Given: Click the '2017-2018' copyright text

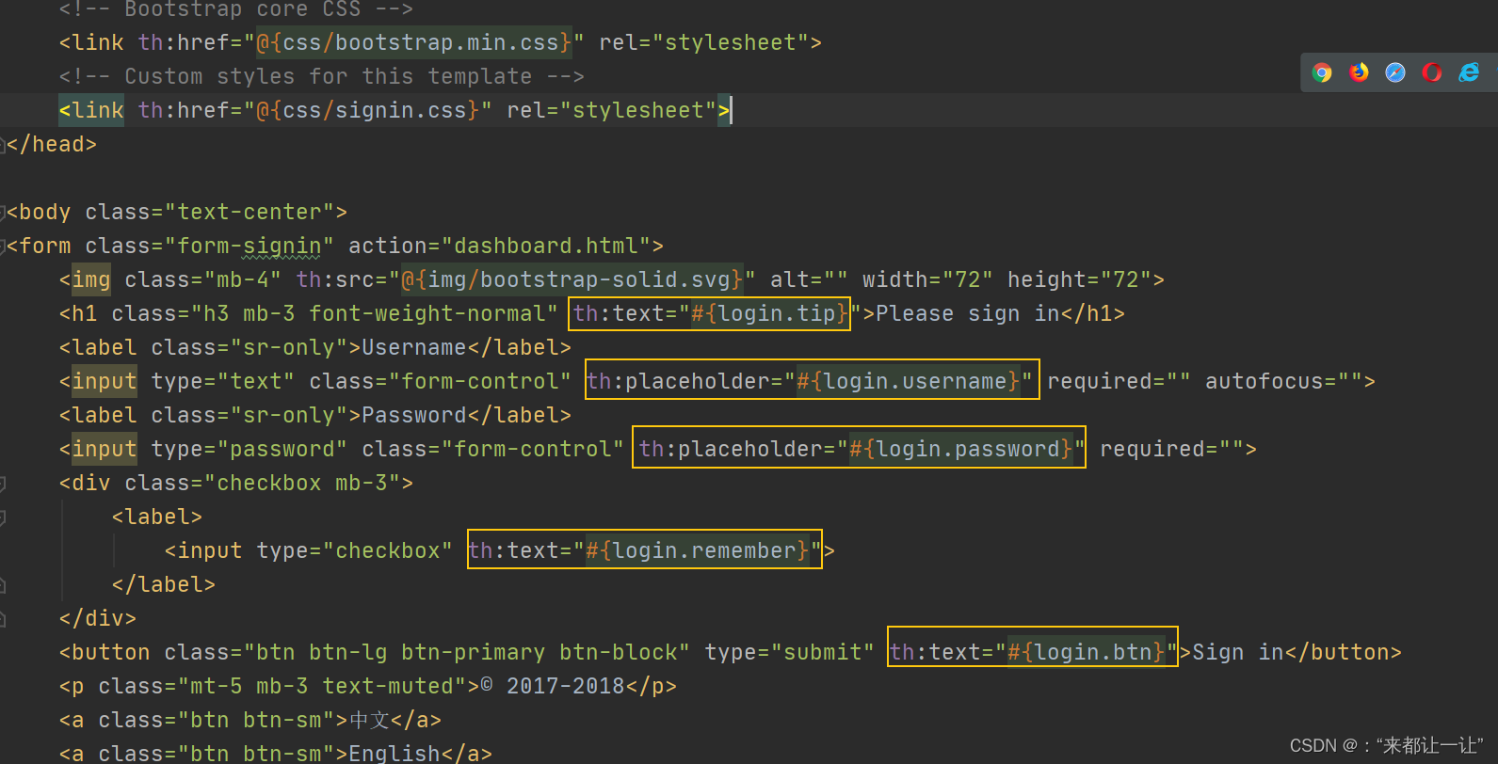Looking at the screenshot, I should 566,687.
